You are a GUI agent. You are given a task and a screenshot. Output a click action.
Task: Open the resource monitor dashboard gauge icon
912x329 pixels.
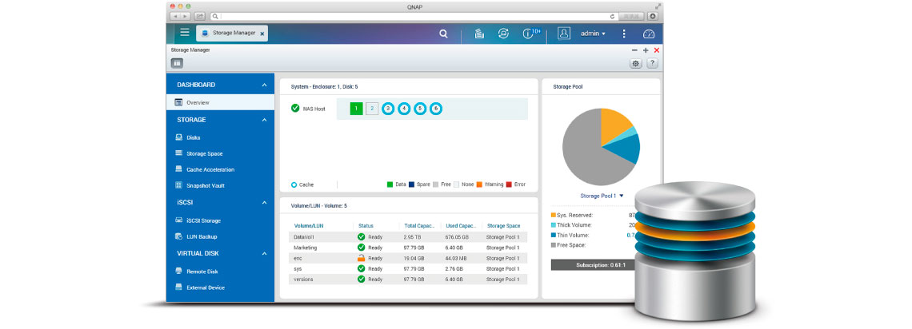(x=649, y=34)
